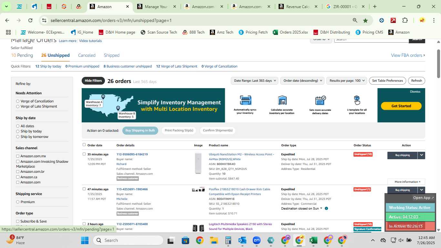Click the Get Started banner button
This screenshot has height=248, width=441.
point(401,106)
